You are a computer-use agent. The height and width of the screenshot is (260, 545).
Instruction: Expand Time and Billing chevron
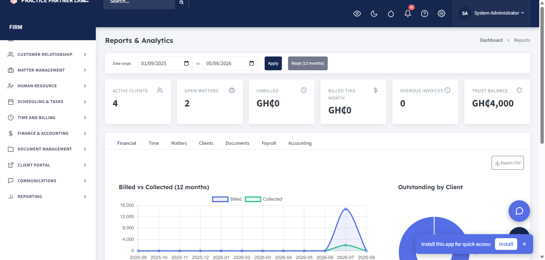coord(85,118)
